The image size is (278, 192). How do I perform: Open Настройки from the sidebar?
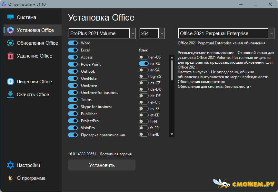tap(33, 165)
